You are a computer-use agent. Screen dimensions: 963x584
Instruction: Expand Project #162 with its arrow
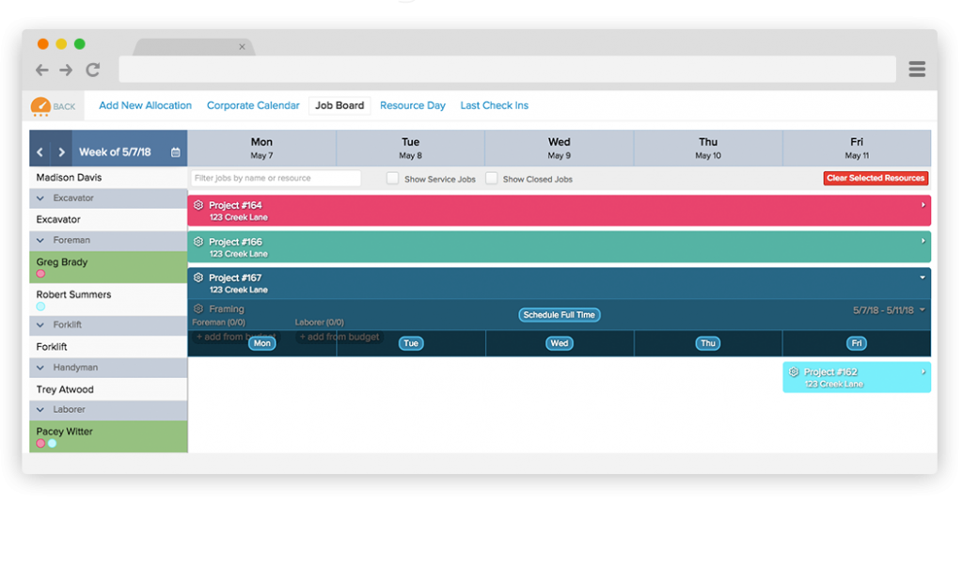(x=923, y=371)
